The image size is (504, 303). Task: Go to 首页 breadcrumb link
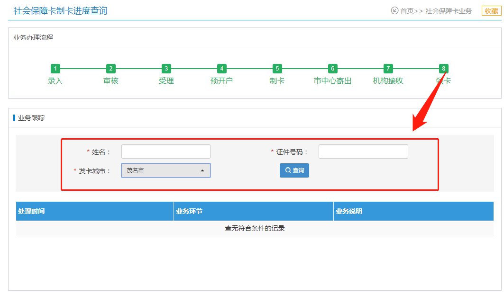[x=407, y=11]
